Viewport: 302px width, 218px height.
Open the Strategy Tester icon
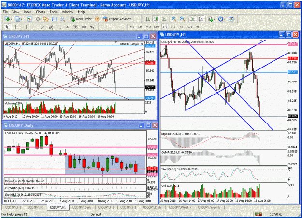[63, 19]
